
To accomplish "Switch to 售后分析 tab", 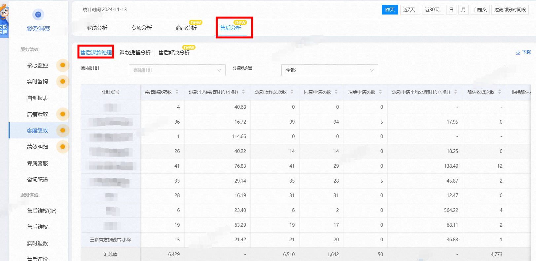I will [231, 28].
